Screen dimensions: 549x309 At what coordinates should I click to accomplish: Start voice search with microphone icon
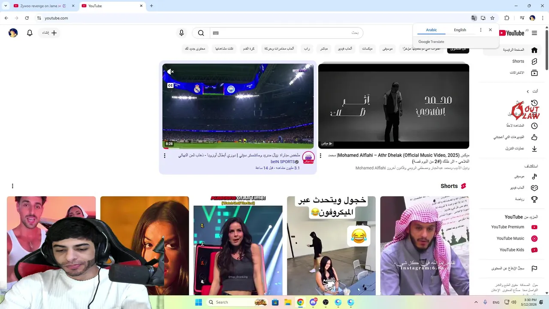tap(181, 33)
